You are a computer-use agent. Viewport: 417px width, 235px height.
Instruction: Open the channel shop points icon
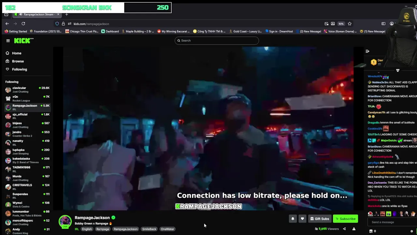click(x=371, y=231)
